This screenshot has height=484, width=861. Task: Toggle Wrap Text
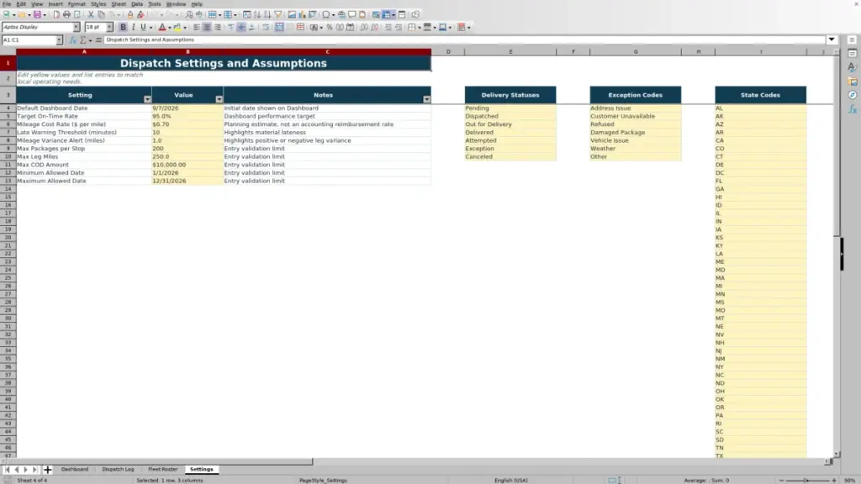click(x=266, y=27)
